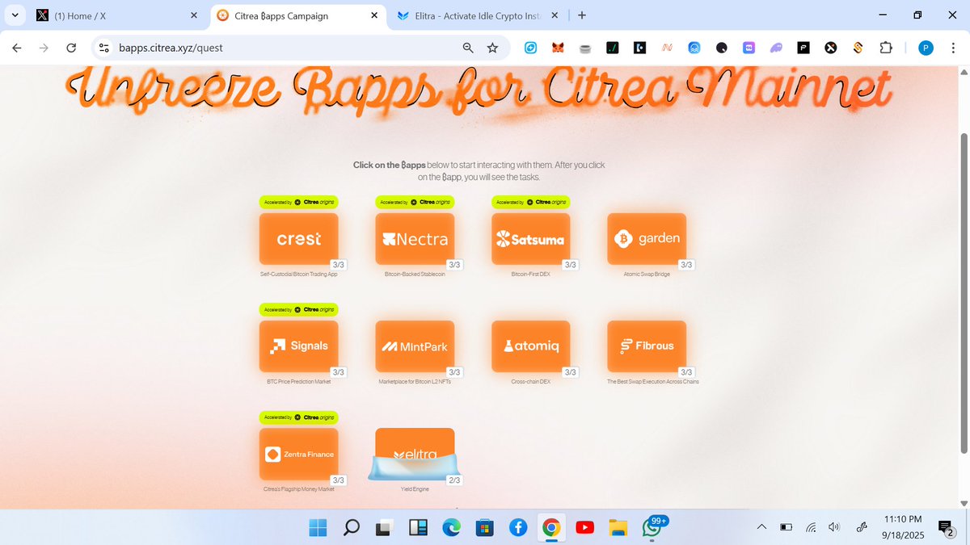Open the atomiq Cross-chain DEX card
The image size is (970, 545).
pyautogui.click(x=531, y=346)
